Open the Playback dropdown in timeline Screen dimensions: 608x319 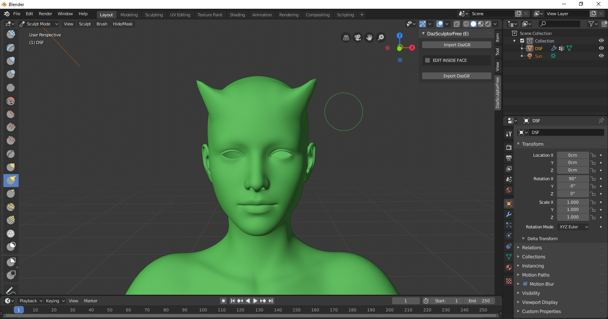pos(30,301)
